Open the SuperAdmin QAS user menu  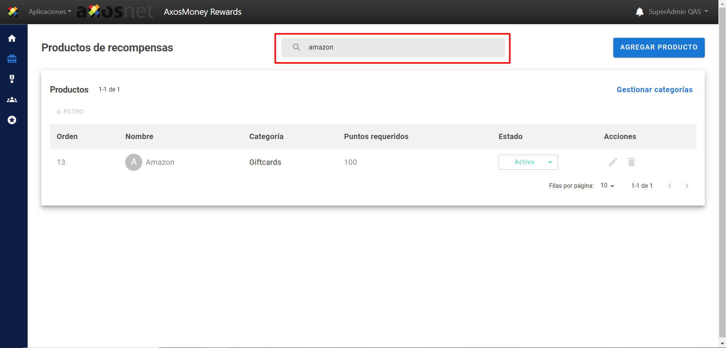click(x=678, y=12)
